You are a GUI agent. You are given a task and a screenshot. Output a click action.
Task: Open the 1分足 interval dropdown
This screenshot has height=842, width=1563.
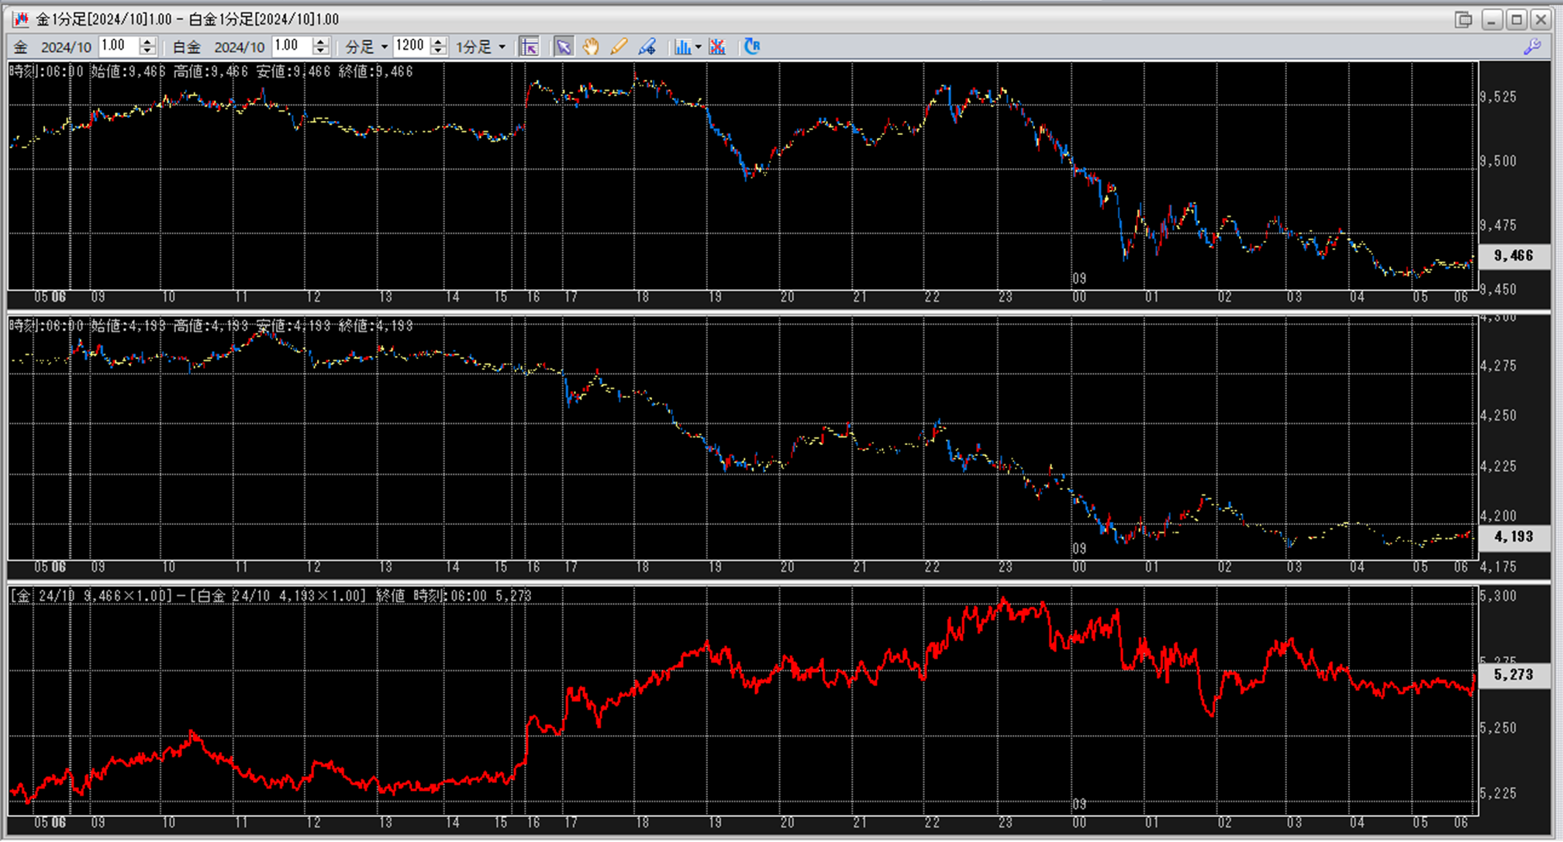[481, 47]
